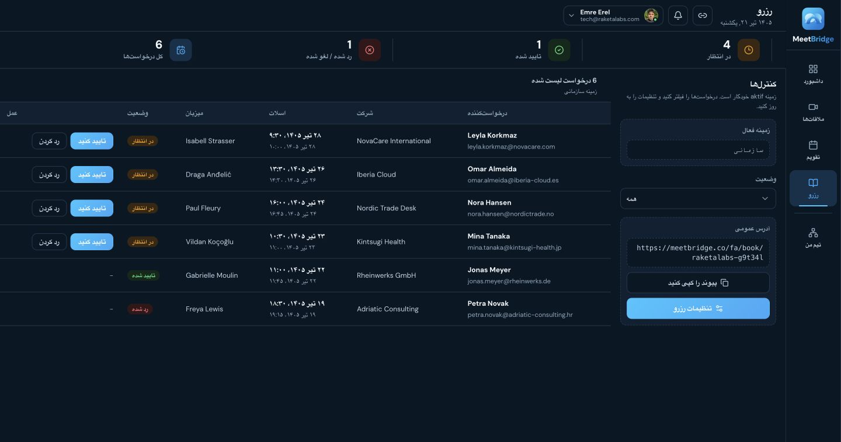
Task: Click the درخواست‌کننده column header
Action: point(488,113)
